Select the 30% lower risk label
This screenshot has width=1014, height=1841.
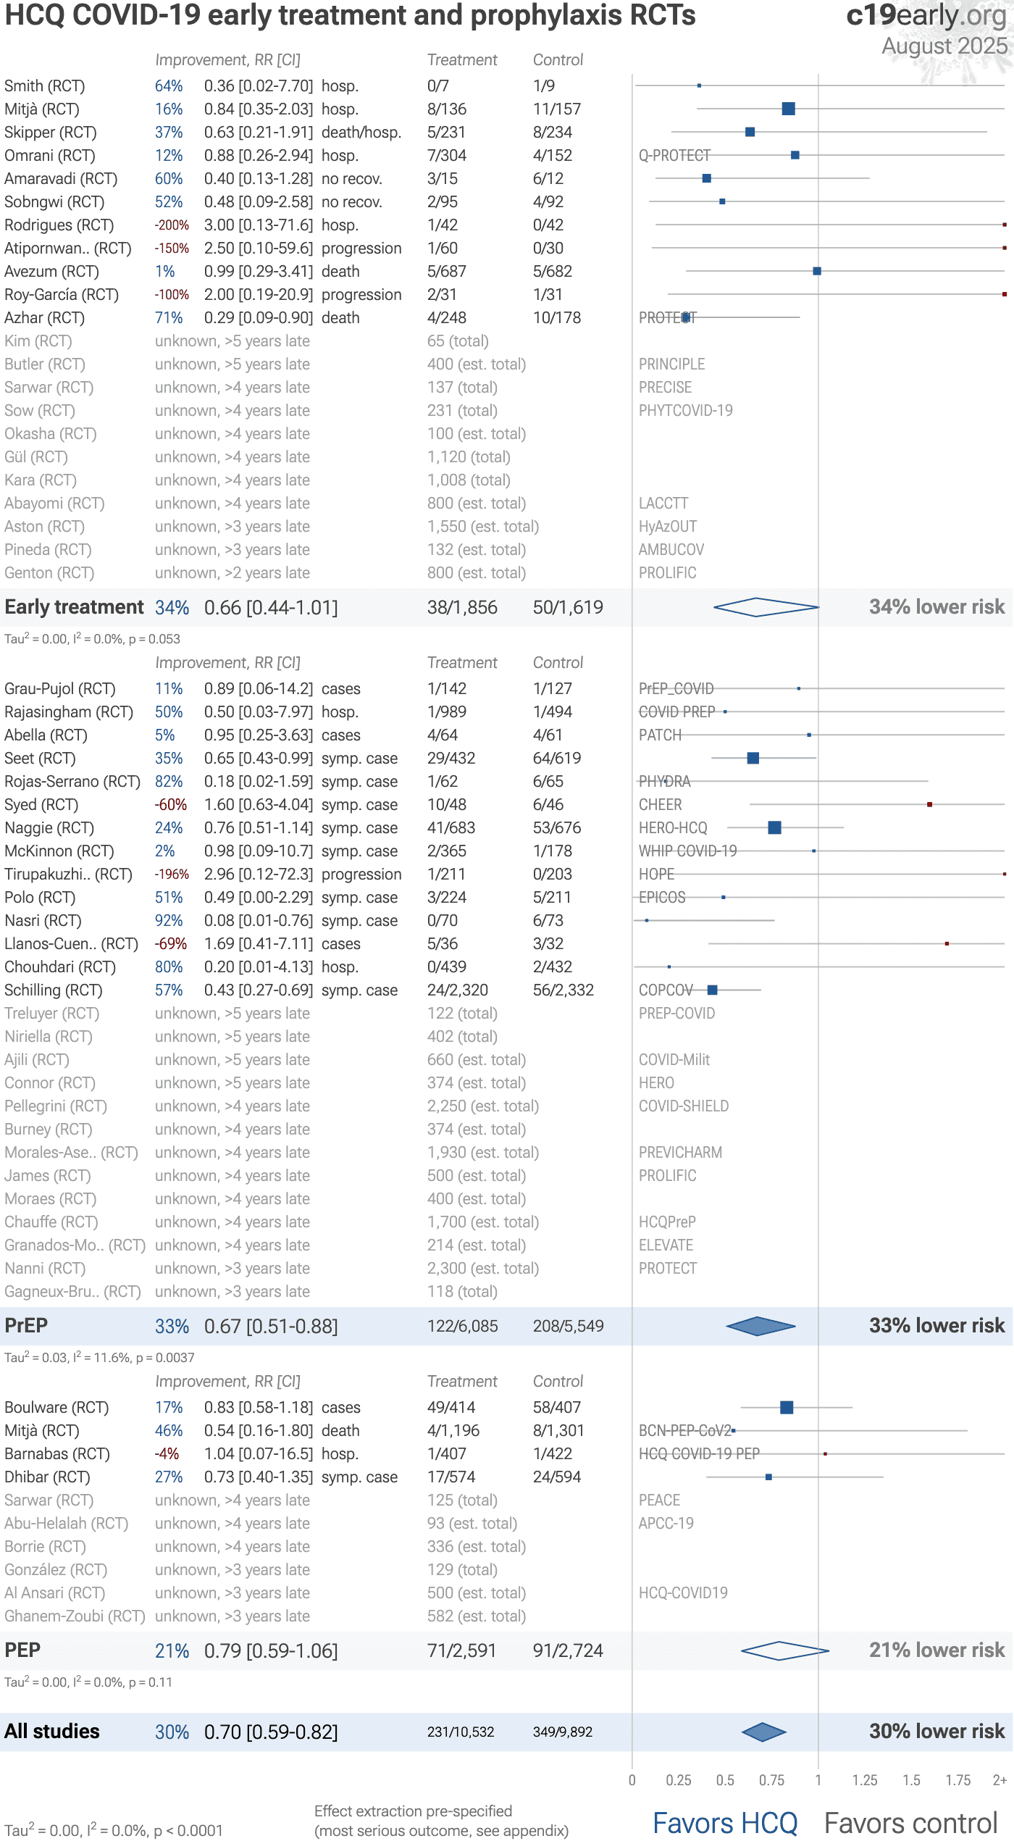click(937, 1732)
